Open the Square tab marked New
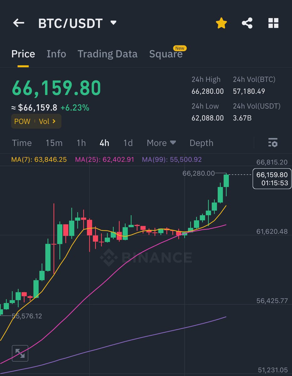292x376 pixels. click(x=166, y=54)
